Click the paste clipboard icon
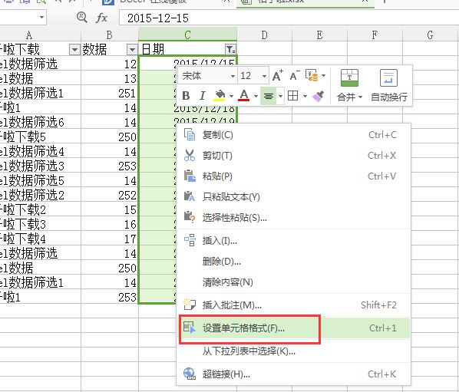Screen dimensions: 459x392 tap(190, 176)
